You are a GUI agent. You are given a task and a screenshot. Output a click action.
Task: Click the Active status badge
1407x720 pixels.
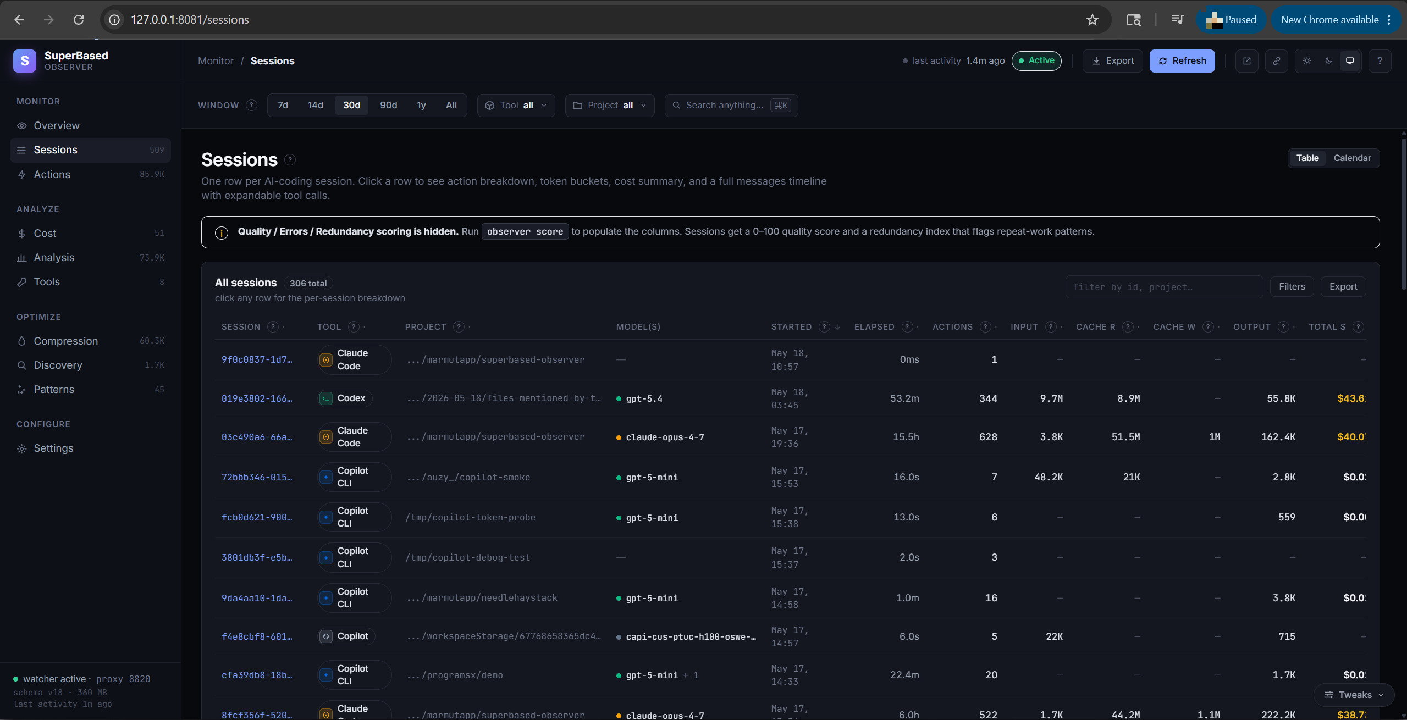coord(1036,60)
